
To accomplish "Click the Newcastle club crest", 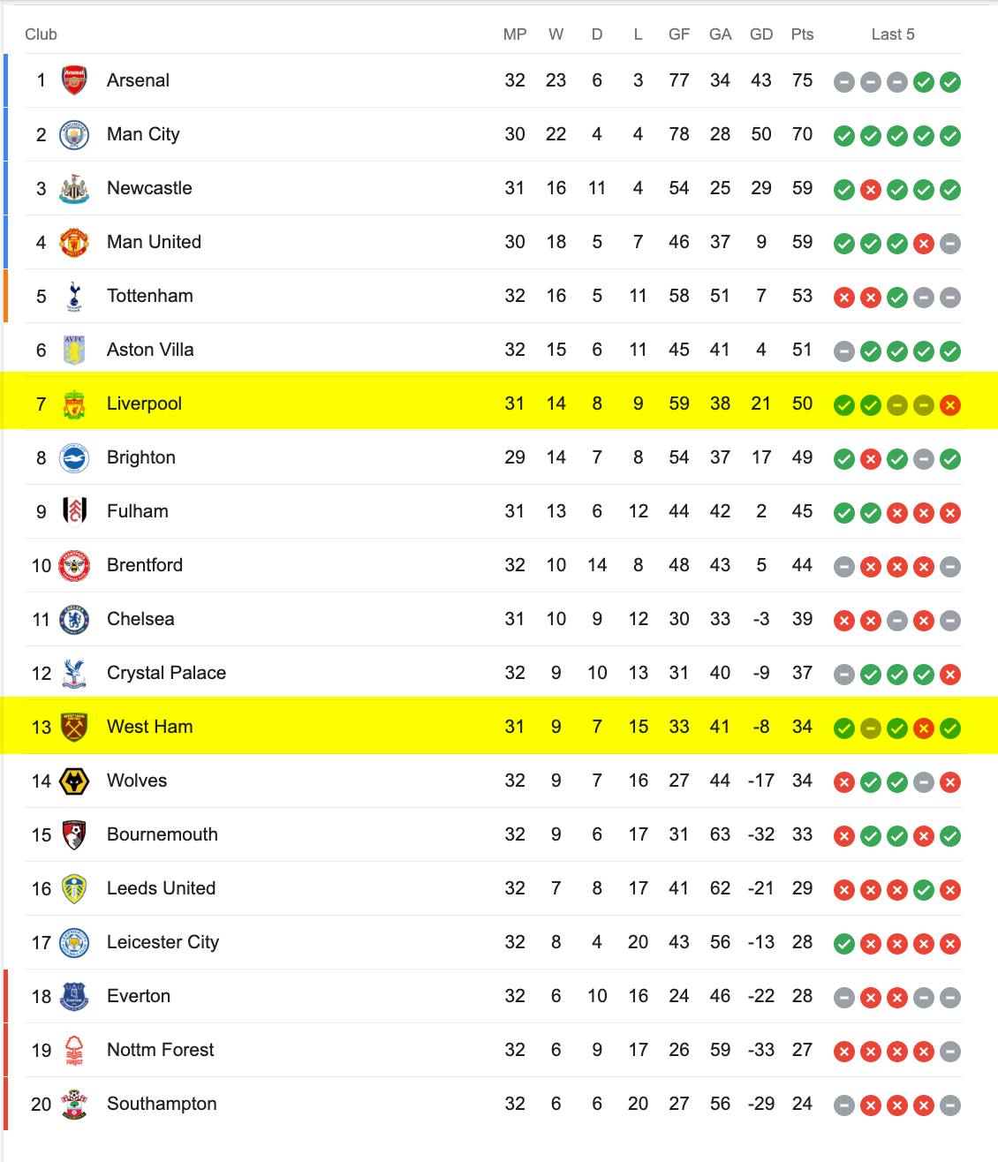I will pyautogui.click(x=74, y=188).
